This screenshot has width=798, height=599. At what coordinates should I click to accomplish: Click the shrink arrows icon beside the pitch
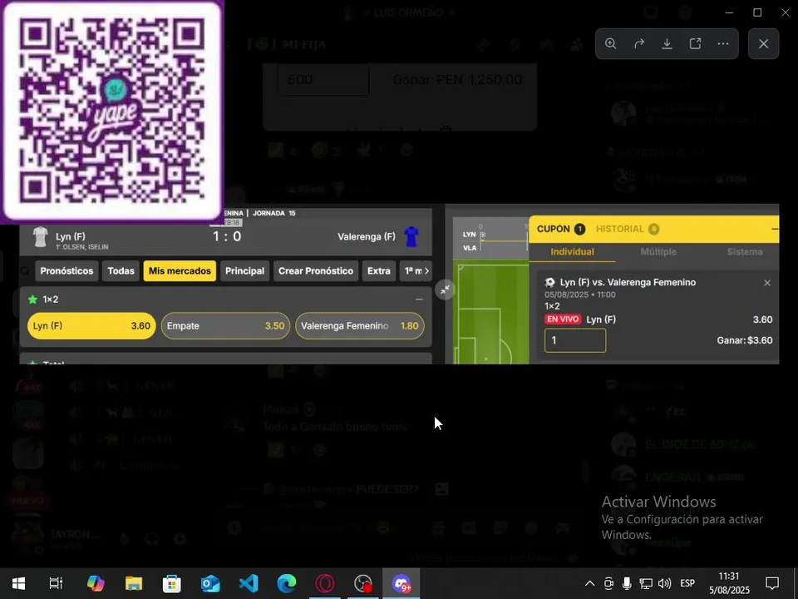(x=445, y=290)
